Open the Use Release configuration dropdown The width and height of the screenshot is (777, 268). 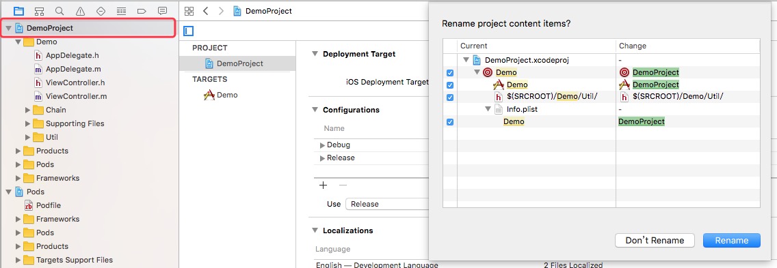tap(386, 204)
